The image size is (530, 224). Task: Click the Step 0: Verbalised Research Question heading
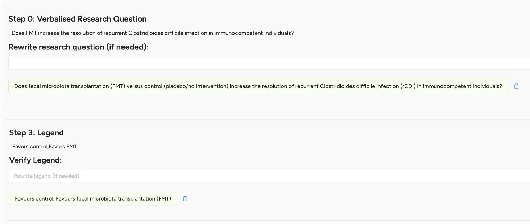(78, 19)
